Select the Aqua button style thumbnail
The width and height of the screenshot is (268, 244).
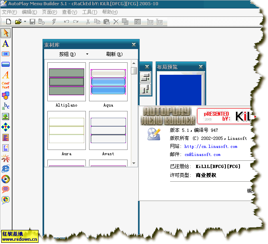point(108,82)
